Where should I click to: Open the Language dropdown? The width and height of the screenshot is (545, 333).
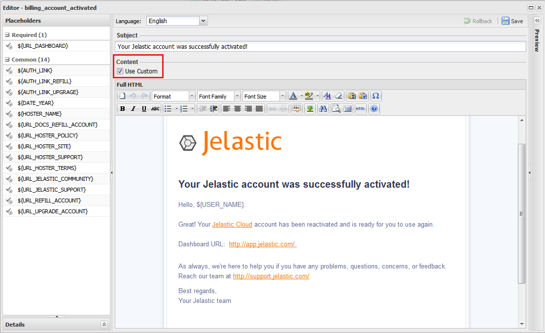coord(204,21)
